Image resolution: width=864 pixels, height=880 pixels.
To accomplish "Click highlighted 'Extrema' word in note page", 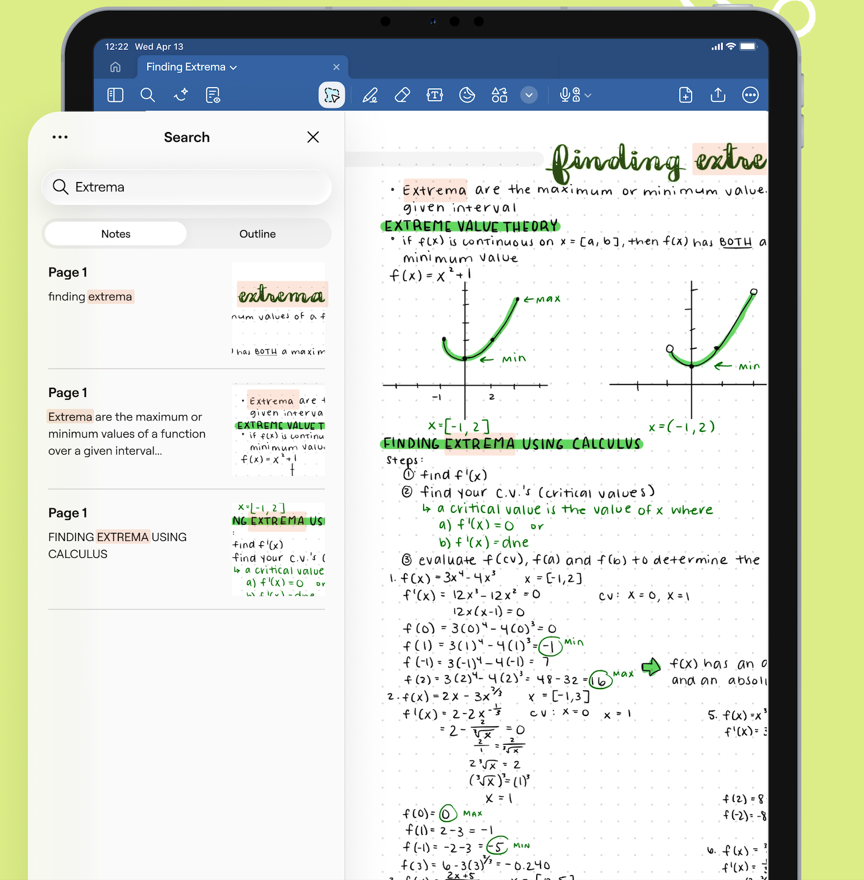I will tap(435, 190).
